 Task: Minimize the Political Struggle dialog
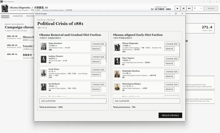coord(170,14)
